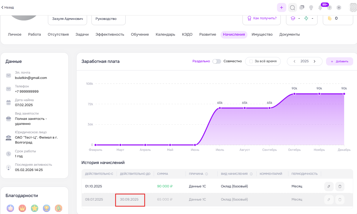Check the За всё время checkbox
Screen dimensions: 357x214
point(251,61)
